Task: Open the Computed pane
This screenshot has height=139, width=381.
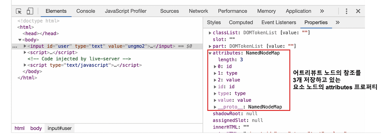Action: coord(241,22)
